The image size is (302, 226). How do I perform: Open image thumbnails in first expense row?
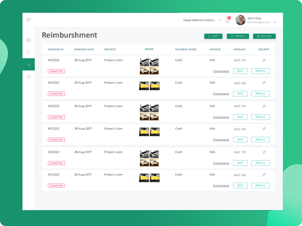pos(149,66)
